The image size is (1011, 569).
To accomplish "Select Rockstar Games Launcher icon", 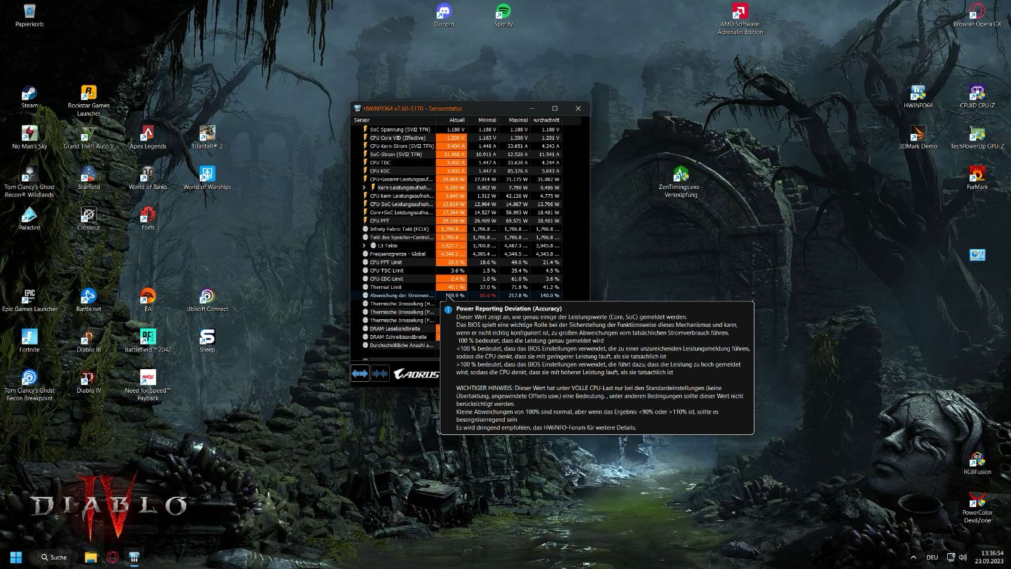I will point(88,101).
